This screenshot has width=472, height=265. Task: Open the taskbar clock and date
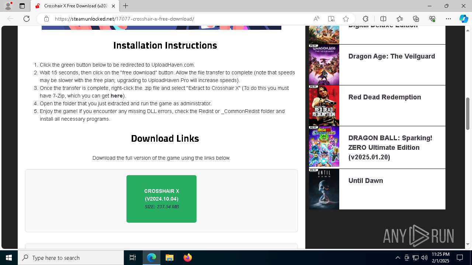tap(440, 258)
